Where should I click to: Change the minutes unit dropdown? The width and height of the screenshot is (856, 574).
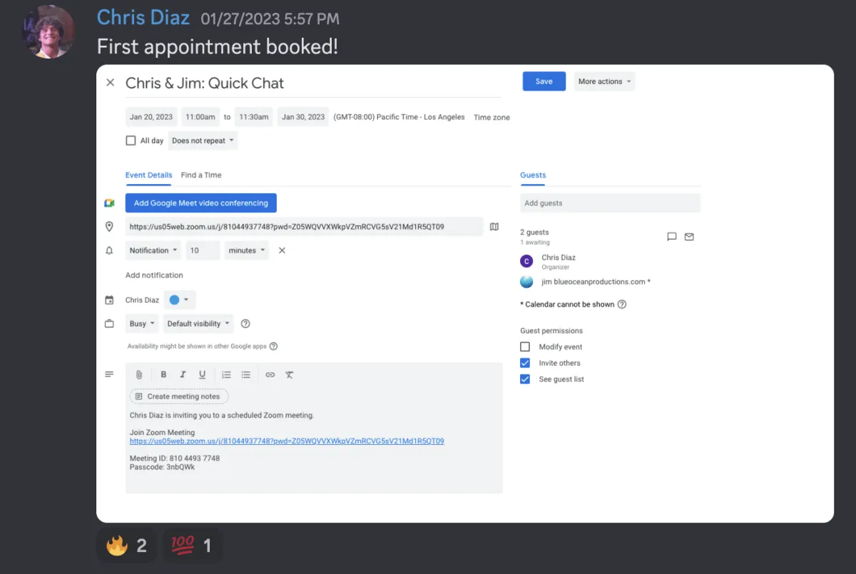[247, 250]
